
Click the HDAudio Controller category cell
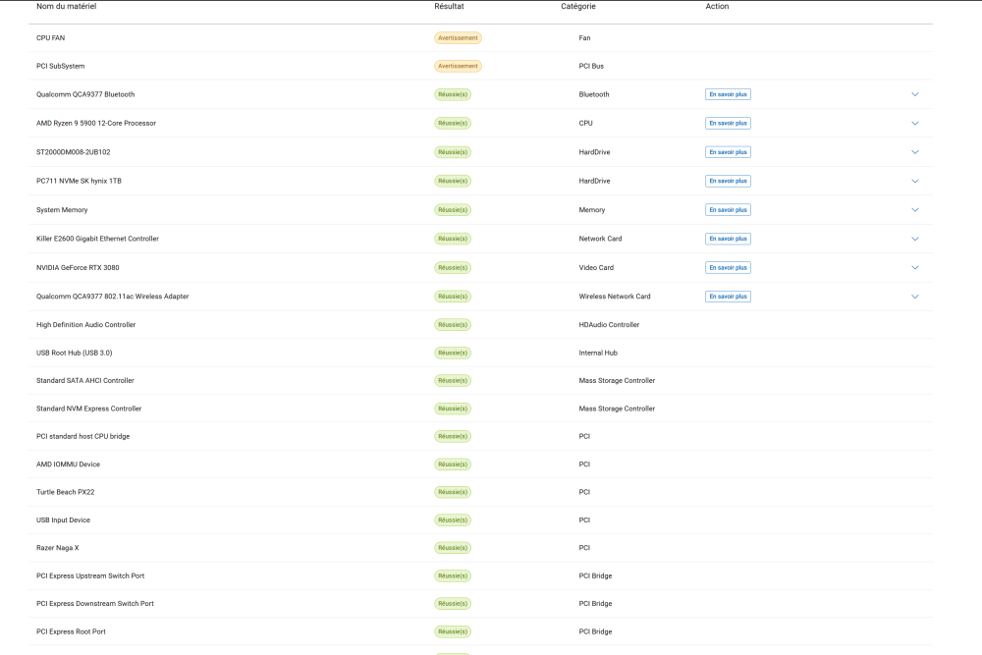[609, 324]
